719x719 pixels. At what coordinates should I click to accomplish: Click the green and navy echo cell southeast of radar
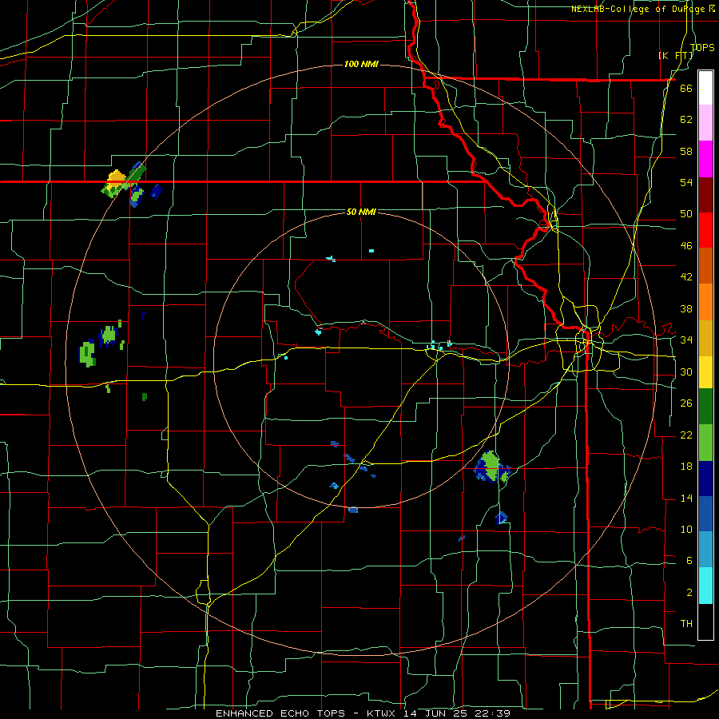(491, 467)
